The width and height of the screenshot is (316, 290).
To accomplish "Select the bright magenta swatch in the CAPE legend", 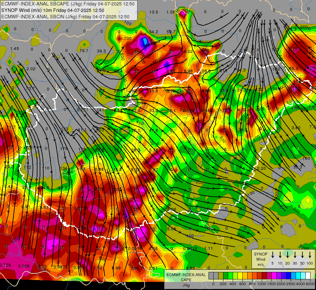I will tap(274, 275).
